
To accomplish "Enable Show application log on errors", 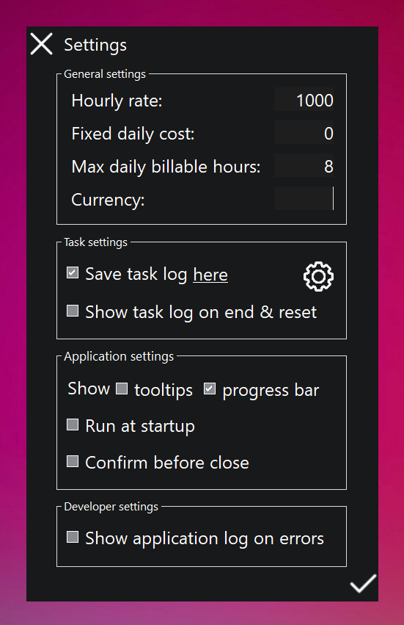I will 73,537.
